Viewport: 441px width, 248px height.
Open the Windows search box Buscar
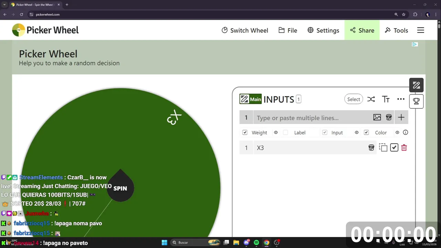click(x=195, y=242)
